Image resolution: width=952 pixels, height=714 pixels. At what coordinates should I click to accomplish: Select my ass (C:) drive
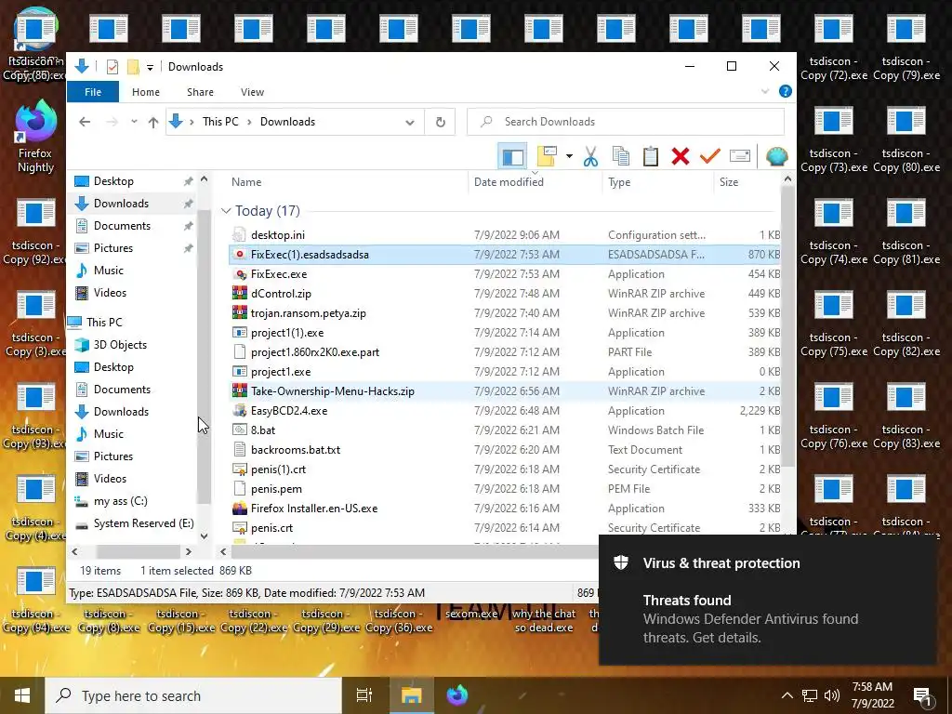(x=120, y=501)
